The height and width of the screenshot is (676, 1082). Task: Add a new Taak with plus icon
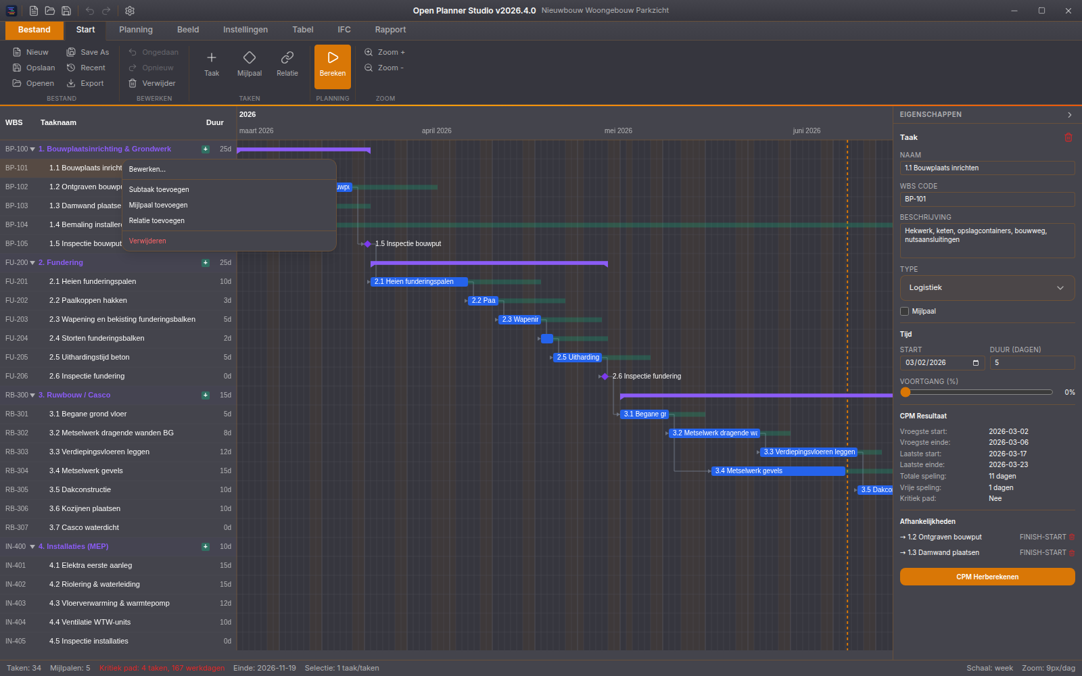212,64
